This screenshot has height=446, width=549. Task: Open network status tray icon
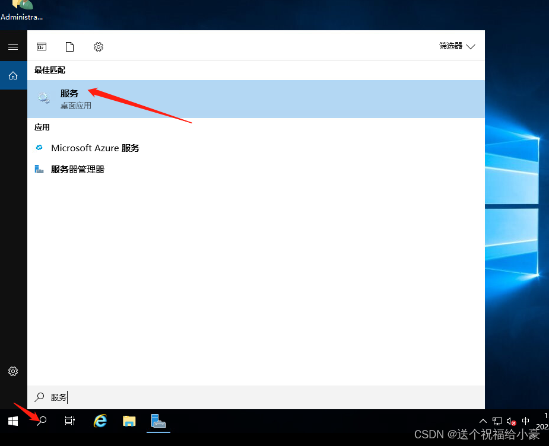pos(497,421)
